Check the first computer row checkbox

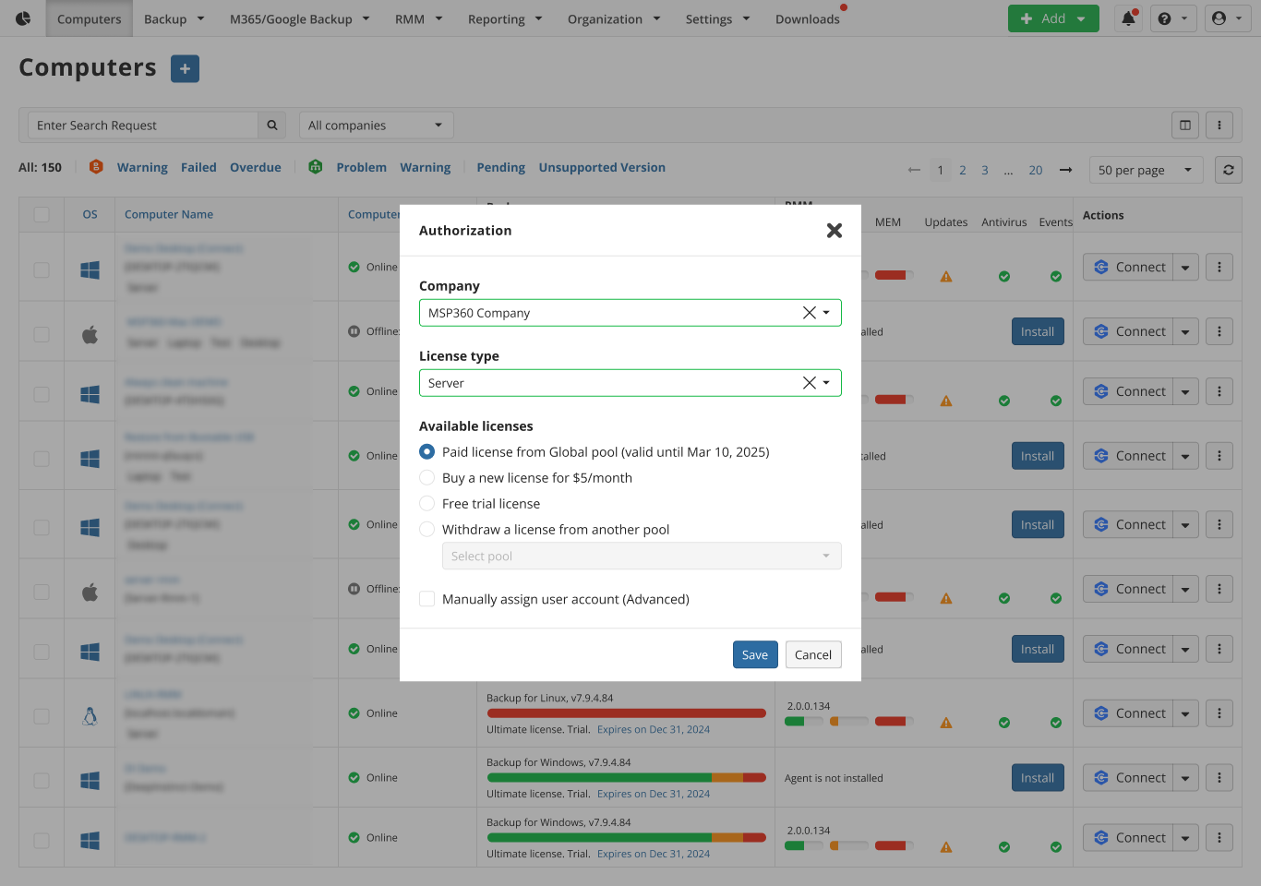tap(42, 269)
